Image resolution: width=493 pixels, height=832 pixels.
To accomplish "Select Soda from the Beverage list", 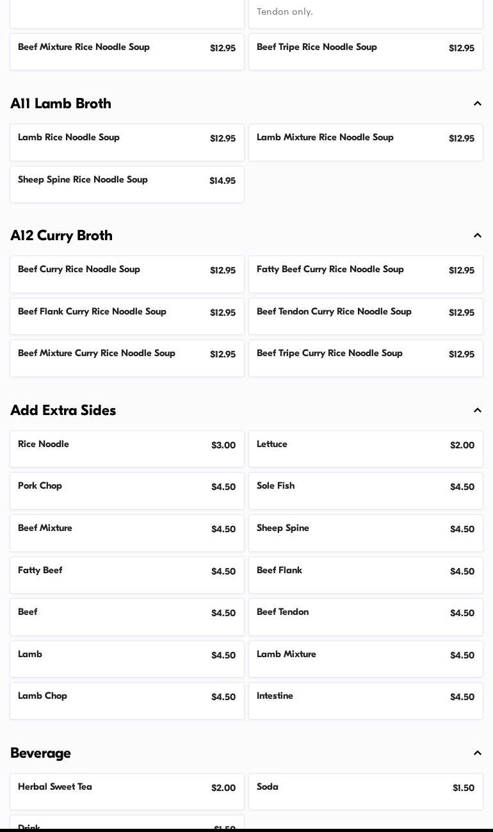I will point(366,792).
